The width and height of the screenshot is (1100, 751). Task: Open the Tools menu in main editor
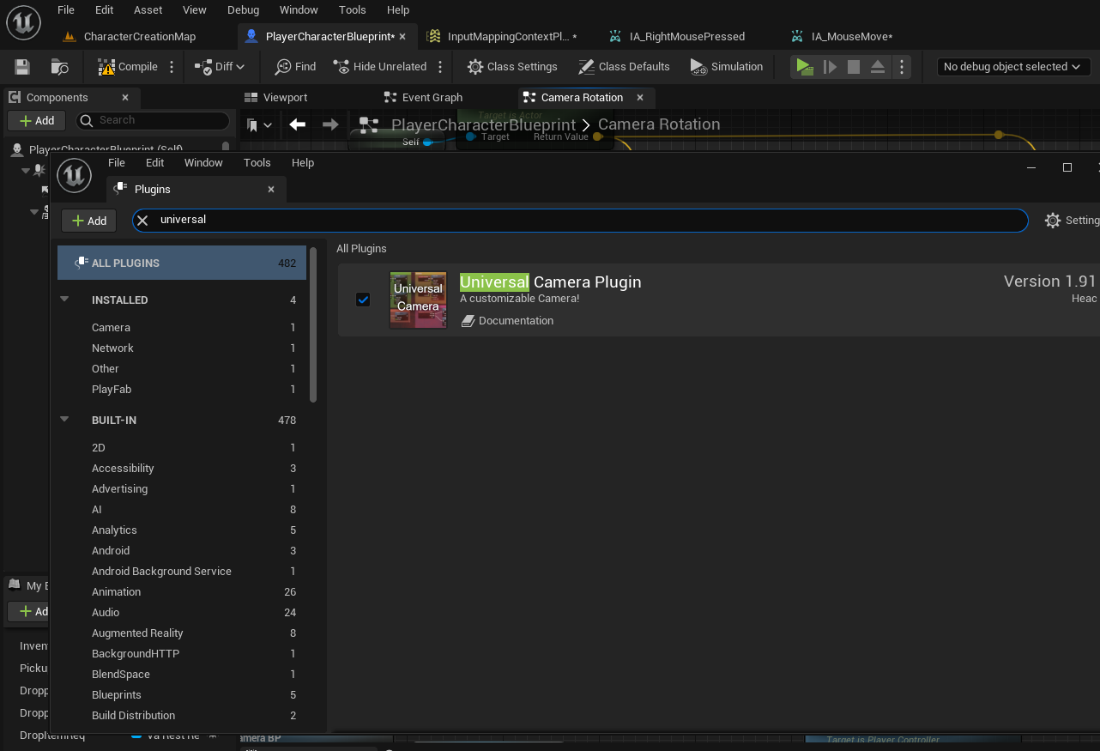352,9
